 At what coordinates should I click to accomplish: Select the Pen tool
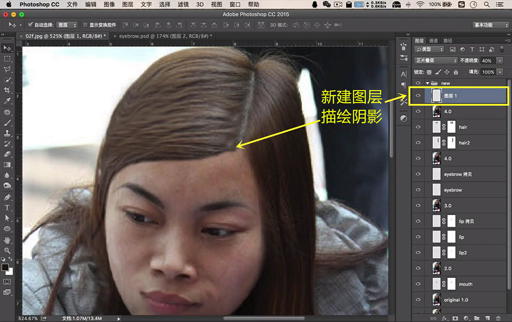(7, 197)
